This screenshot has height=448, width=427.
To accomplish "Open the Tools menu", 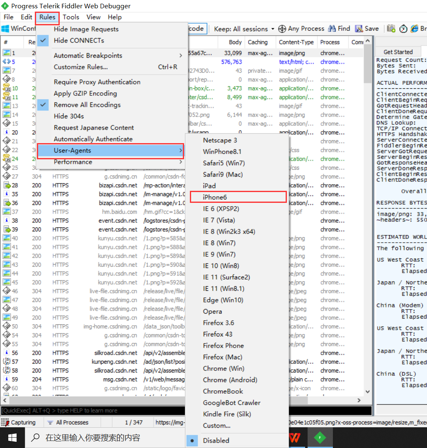I will tap(71, 17).
